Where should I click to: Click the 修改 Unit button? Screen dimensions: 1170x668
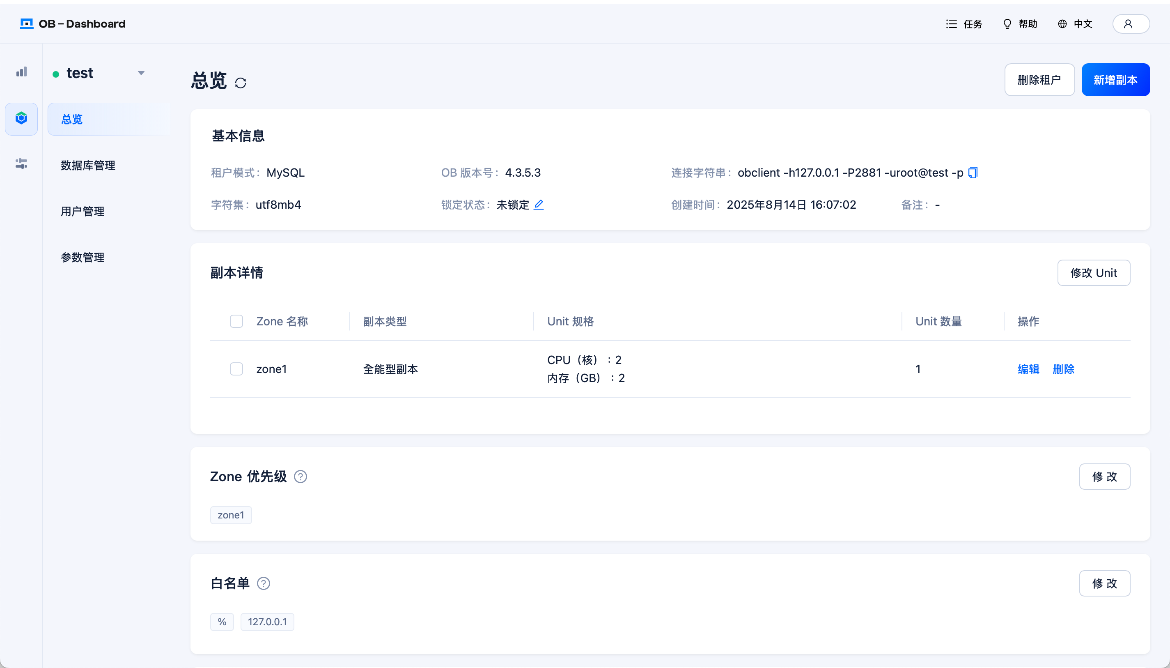point(1094,273)
